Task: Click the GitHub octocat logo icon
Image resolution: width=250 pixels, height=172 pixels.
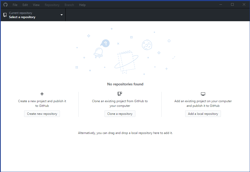Action: 5,5
